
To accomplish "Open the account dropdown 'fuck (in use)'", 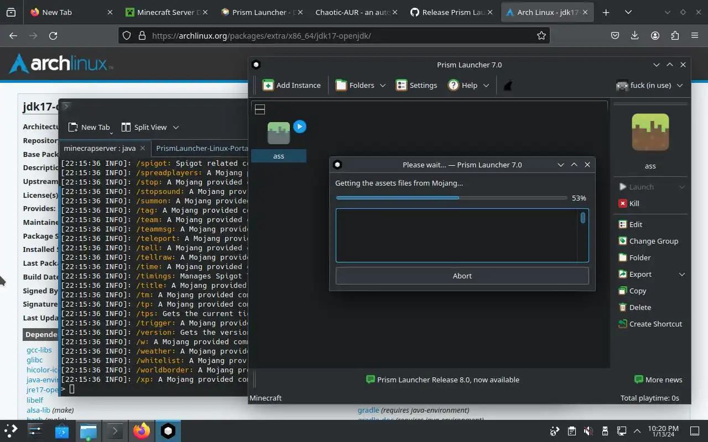I will 650,85.
